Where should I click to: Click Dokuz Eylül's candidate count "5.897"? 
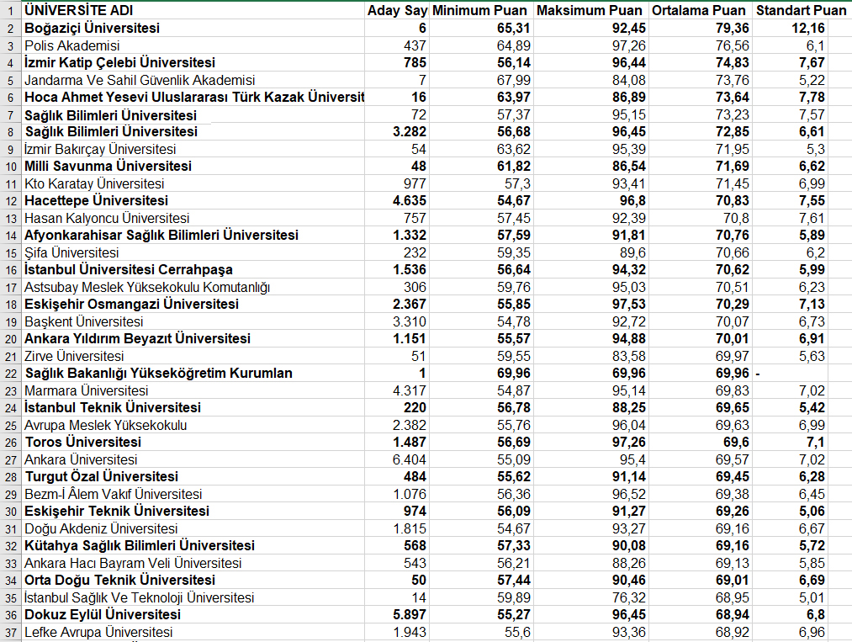coord(397,615)
